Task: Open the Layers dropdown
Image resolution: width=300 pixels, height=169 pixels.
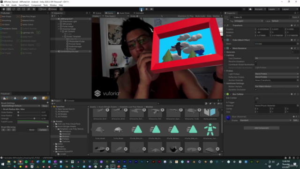Action: (274, 9)
